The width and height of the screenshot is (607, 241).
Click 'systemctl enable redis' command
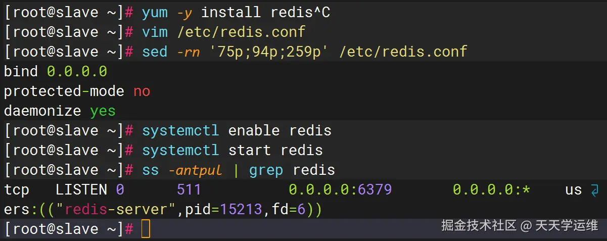(x=237, y=130)
